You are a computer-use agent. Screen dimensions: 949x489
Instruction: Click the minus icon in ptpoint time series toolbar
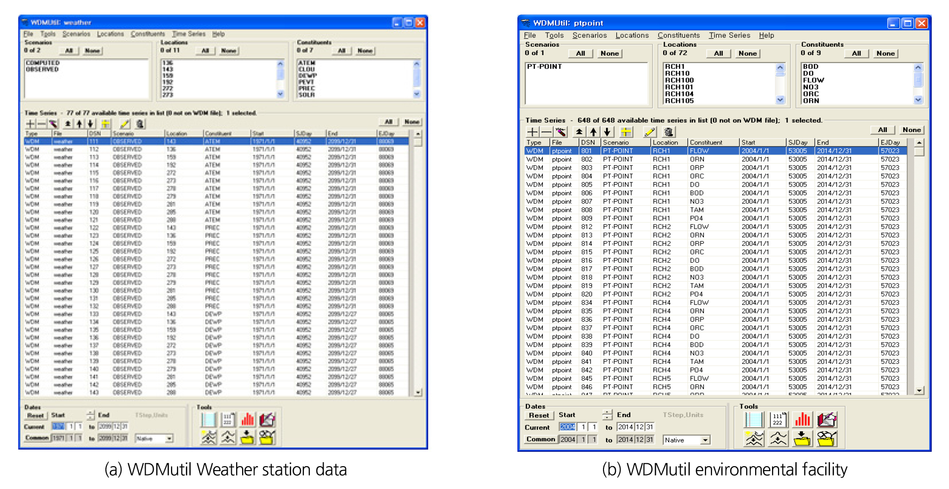(x=546, y=132)
